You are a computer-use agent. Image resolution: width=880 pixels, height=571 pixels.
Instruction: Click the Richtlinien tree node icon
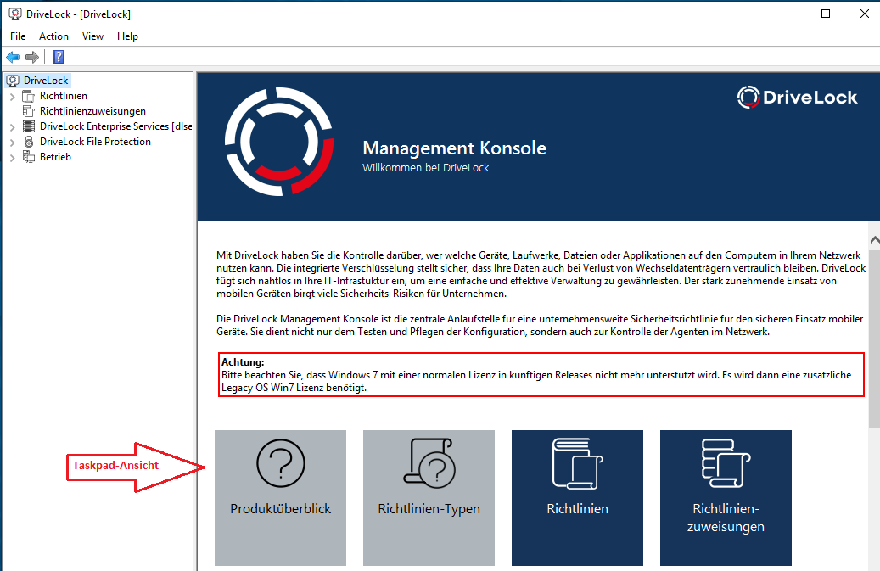click(28, 96)
